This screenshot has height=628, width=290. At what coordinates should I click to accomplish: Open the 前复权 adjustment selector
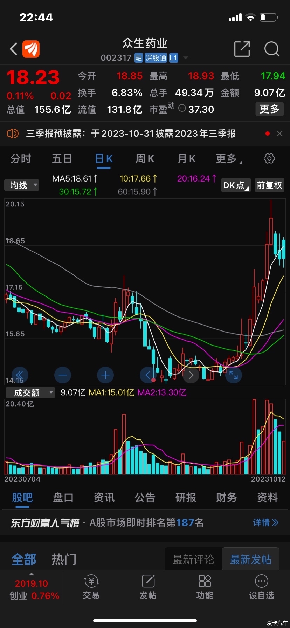(x=269, y=185)
